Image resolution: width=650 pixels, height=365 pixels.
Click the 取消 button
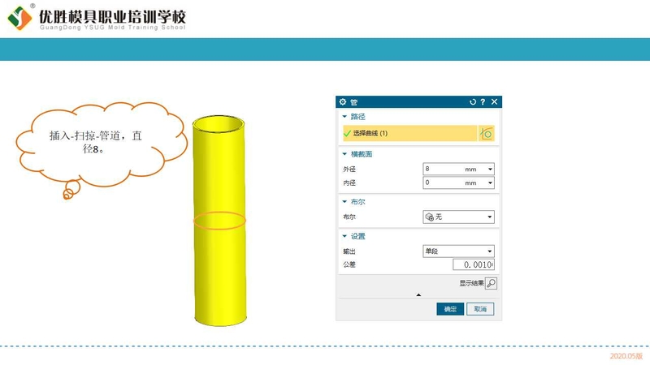pos(480,309)
